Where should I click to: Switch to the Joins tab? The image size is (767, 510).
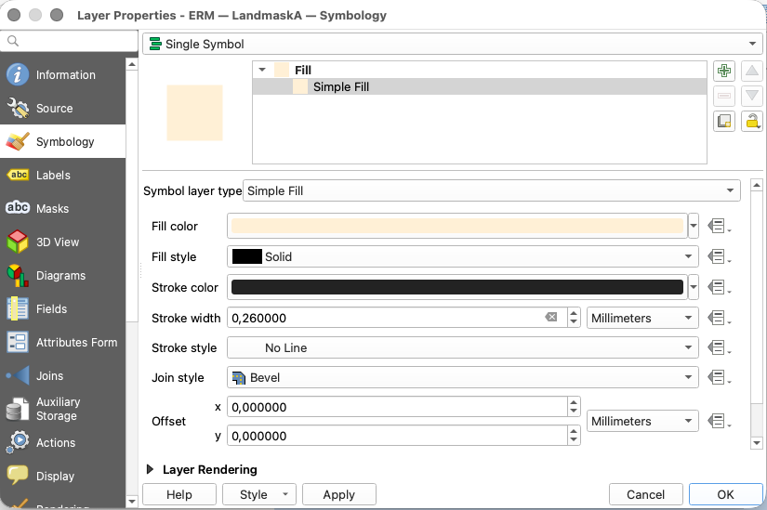click(x=49, y=376)
